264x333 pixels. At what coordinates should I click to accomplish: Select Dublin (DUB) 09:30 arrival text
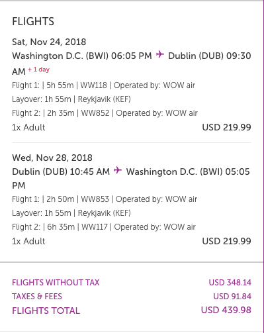click(x=210, y=56)
